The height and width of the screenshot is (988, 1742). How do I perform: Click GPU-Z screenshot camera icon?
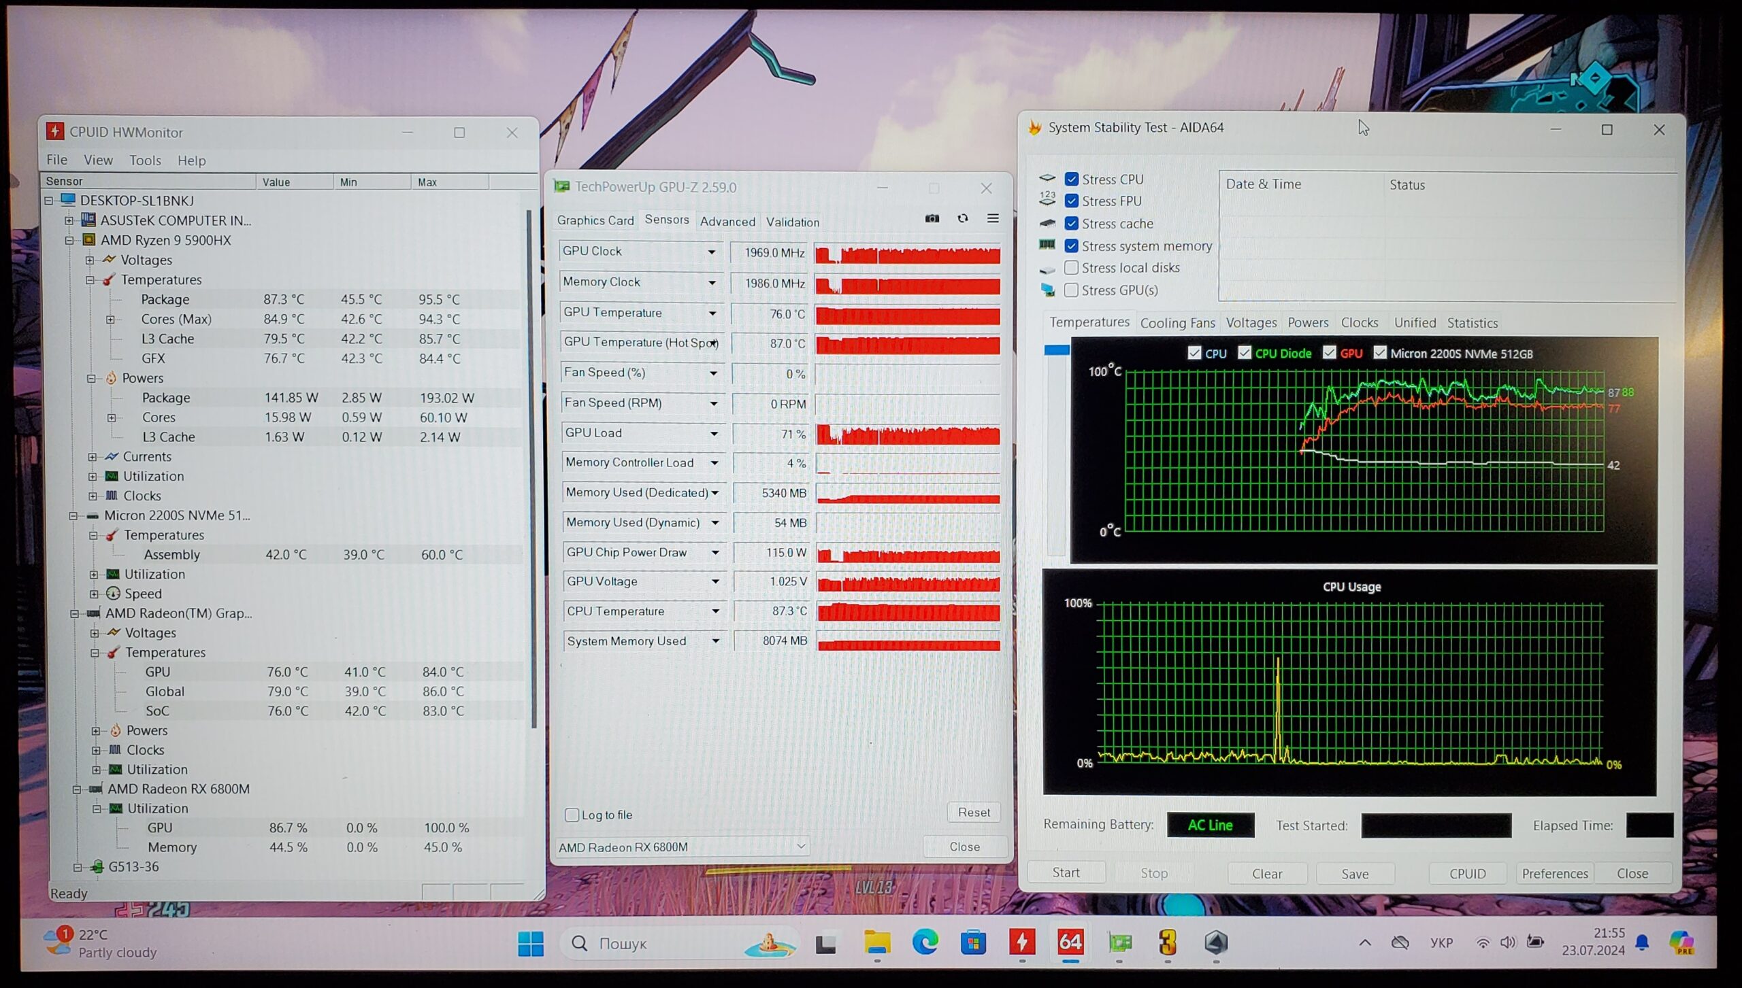click(x=932, y=218)
